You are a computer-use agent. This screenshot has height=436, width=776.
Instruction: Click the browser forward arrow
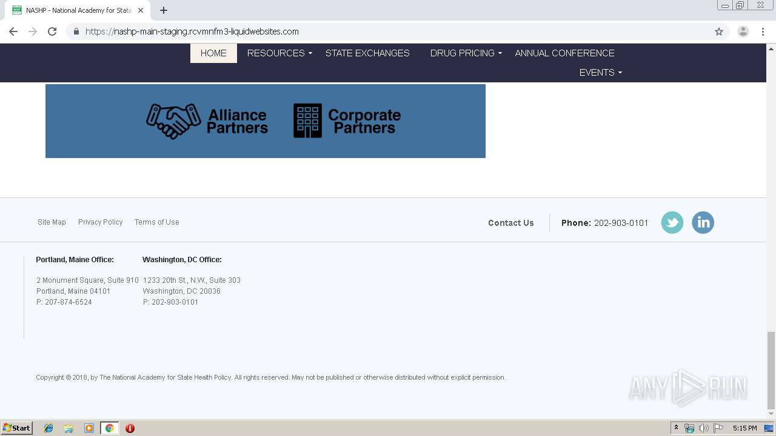click(x=33, y=31)
